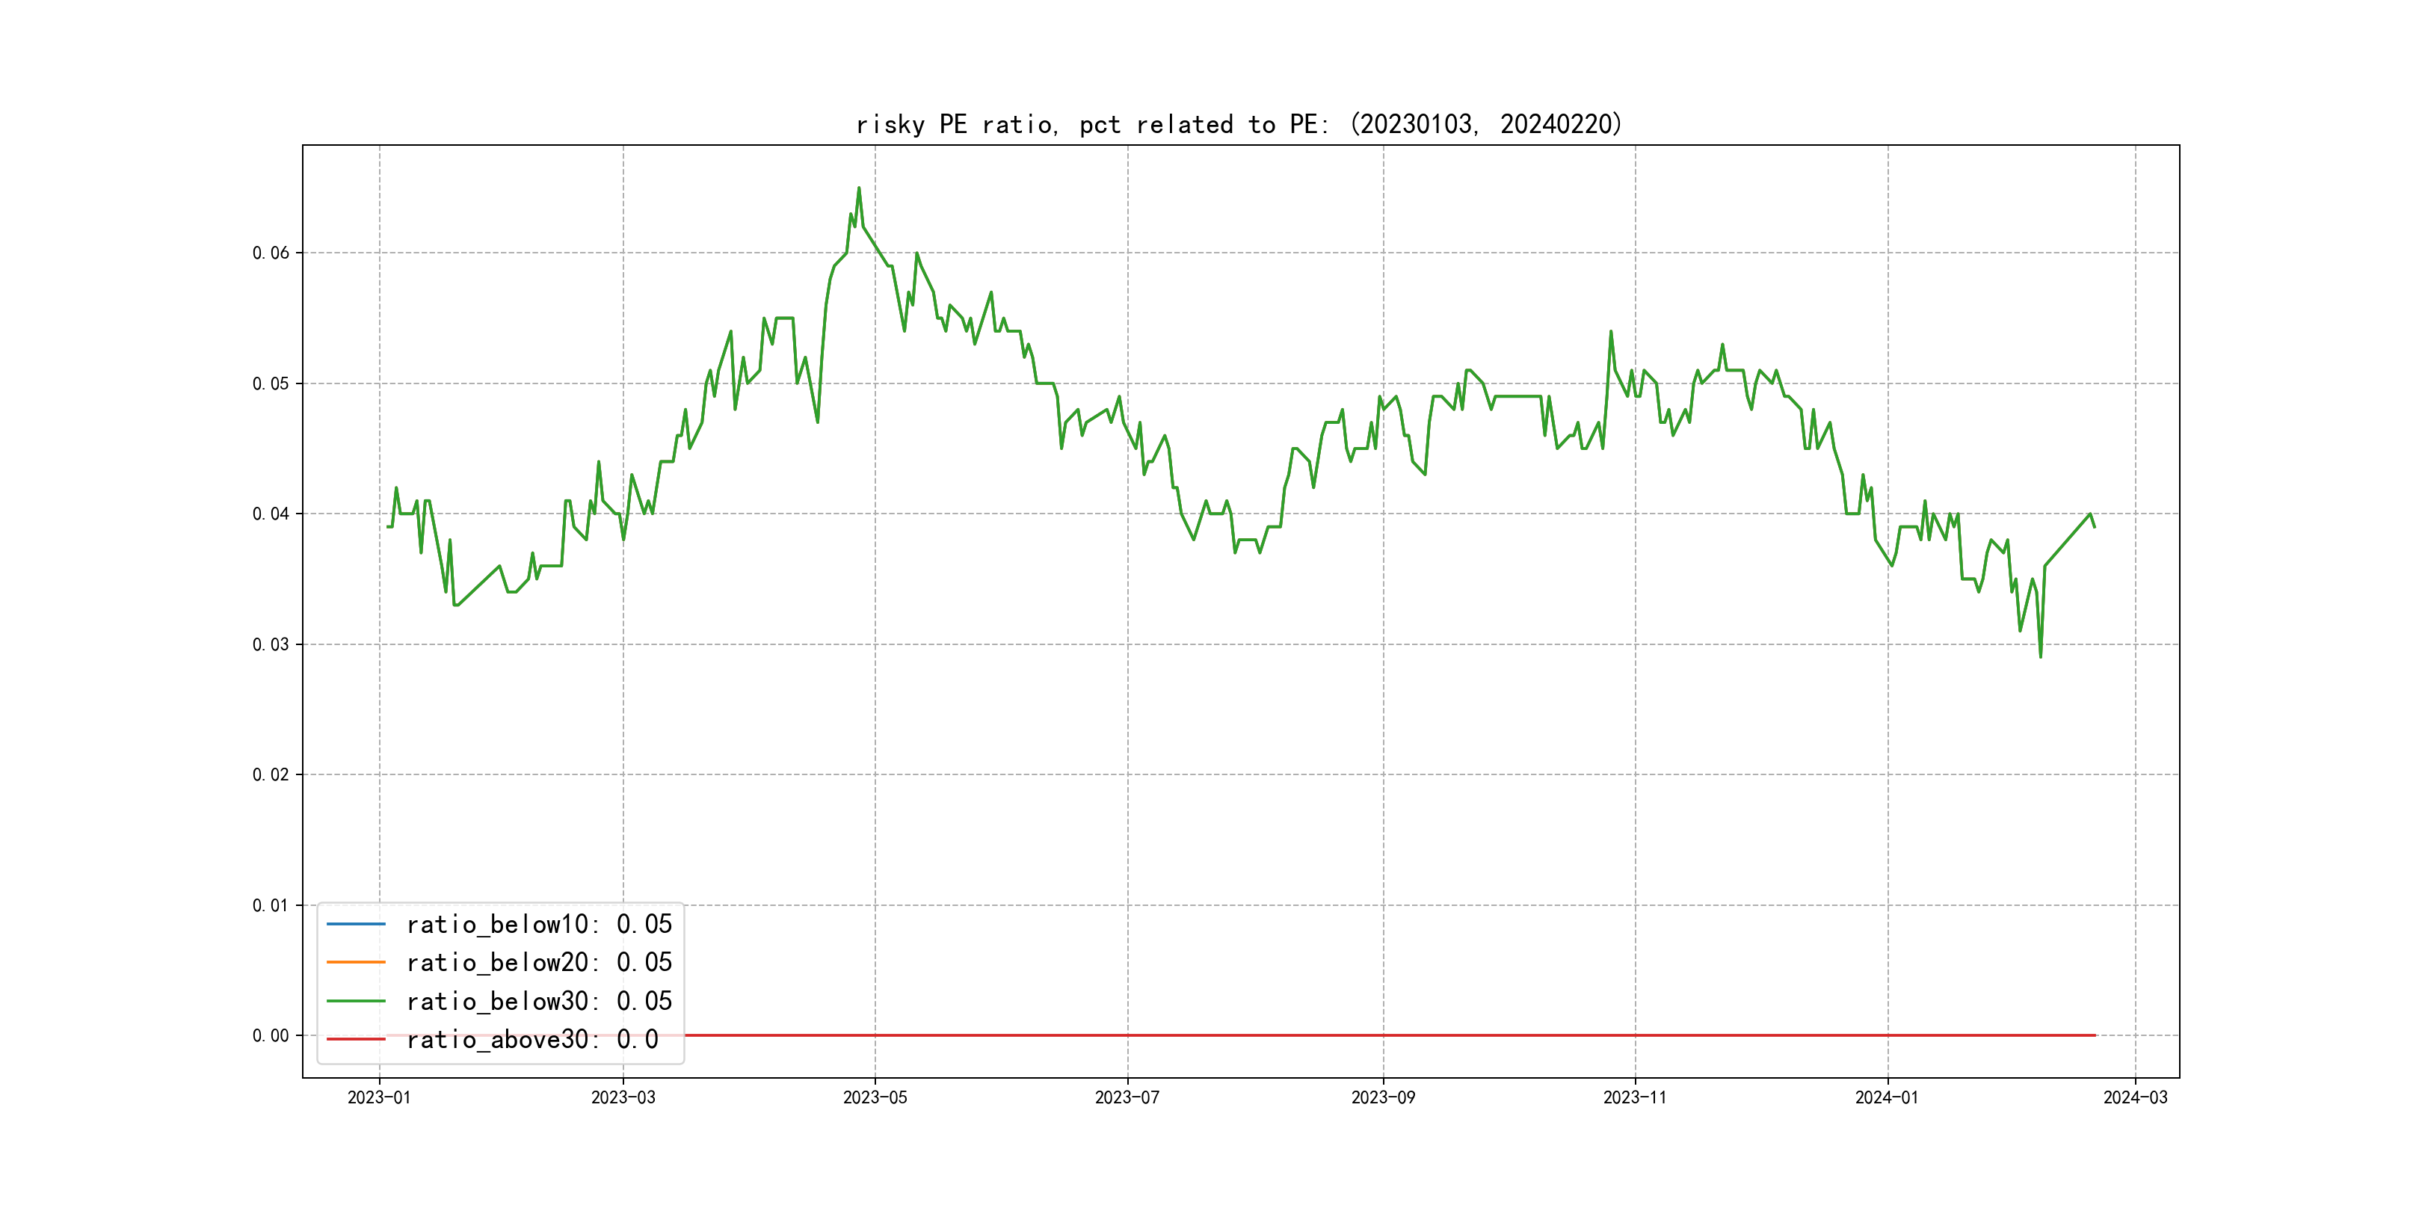The width and height of the screenshot is (2422, 1211).
Task: Click the ratio_above30: 0.0 legend label
Action: (x=532, y=1040)
